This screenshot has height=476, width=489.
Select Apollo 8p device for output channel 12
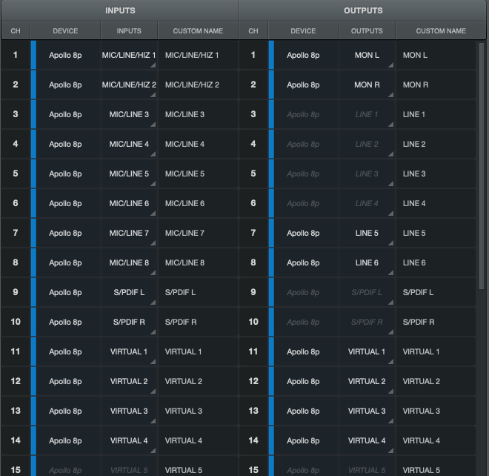[303, 381]
